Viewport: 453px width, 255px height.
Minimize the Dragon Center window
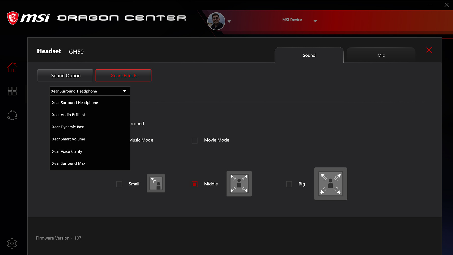(431, 5)
